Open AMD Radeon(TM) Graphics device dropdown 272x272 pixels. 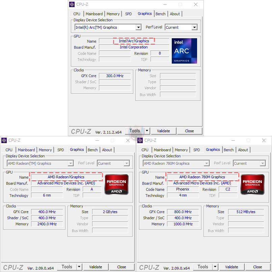[x=71, y=163]
